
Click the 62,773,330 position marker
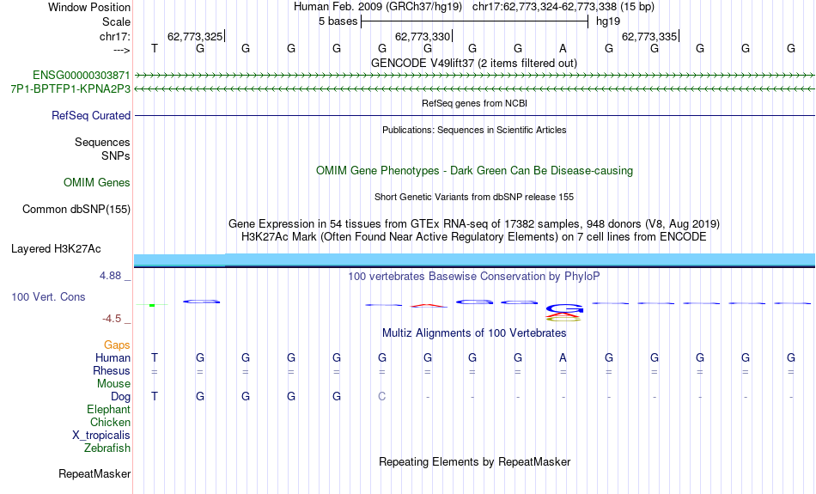click(x=423, y=36)
